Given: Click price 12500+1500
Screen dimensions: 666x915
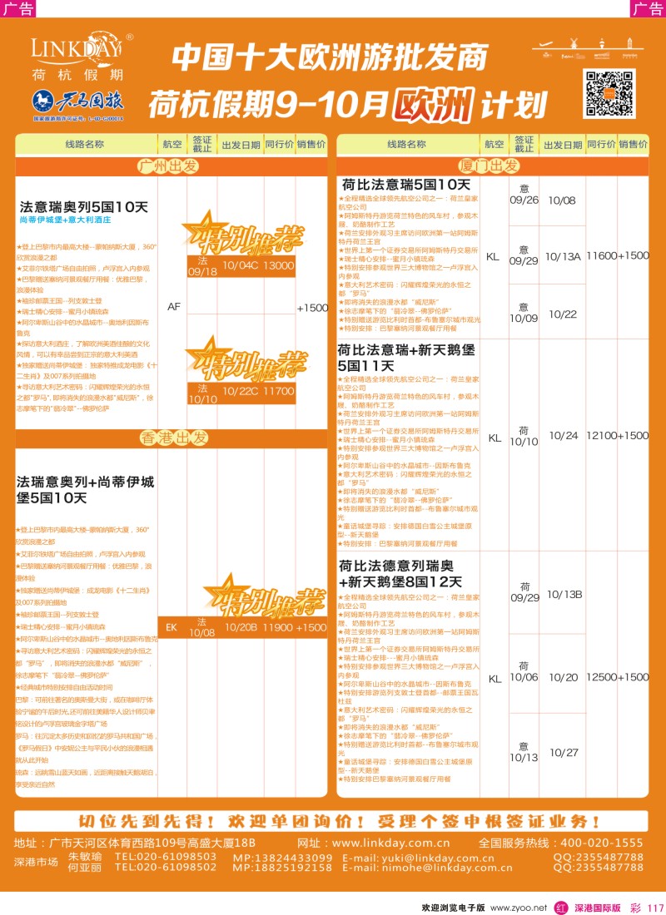Looking at the screenshot, I should pyautogui.click(x=618, y=677).
